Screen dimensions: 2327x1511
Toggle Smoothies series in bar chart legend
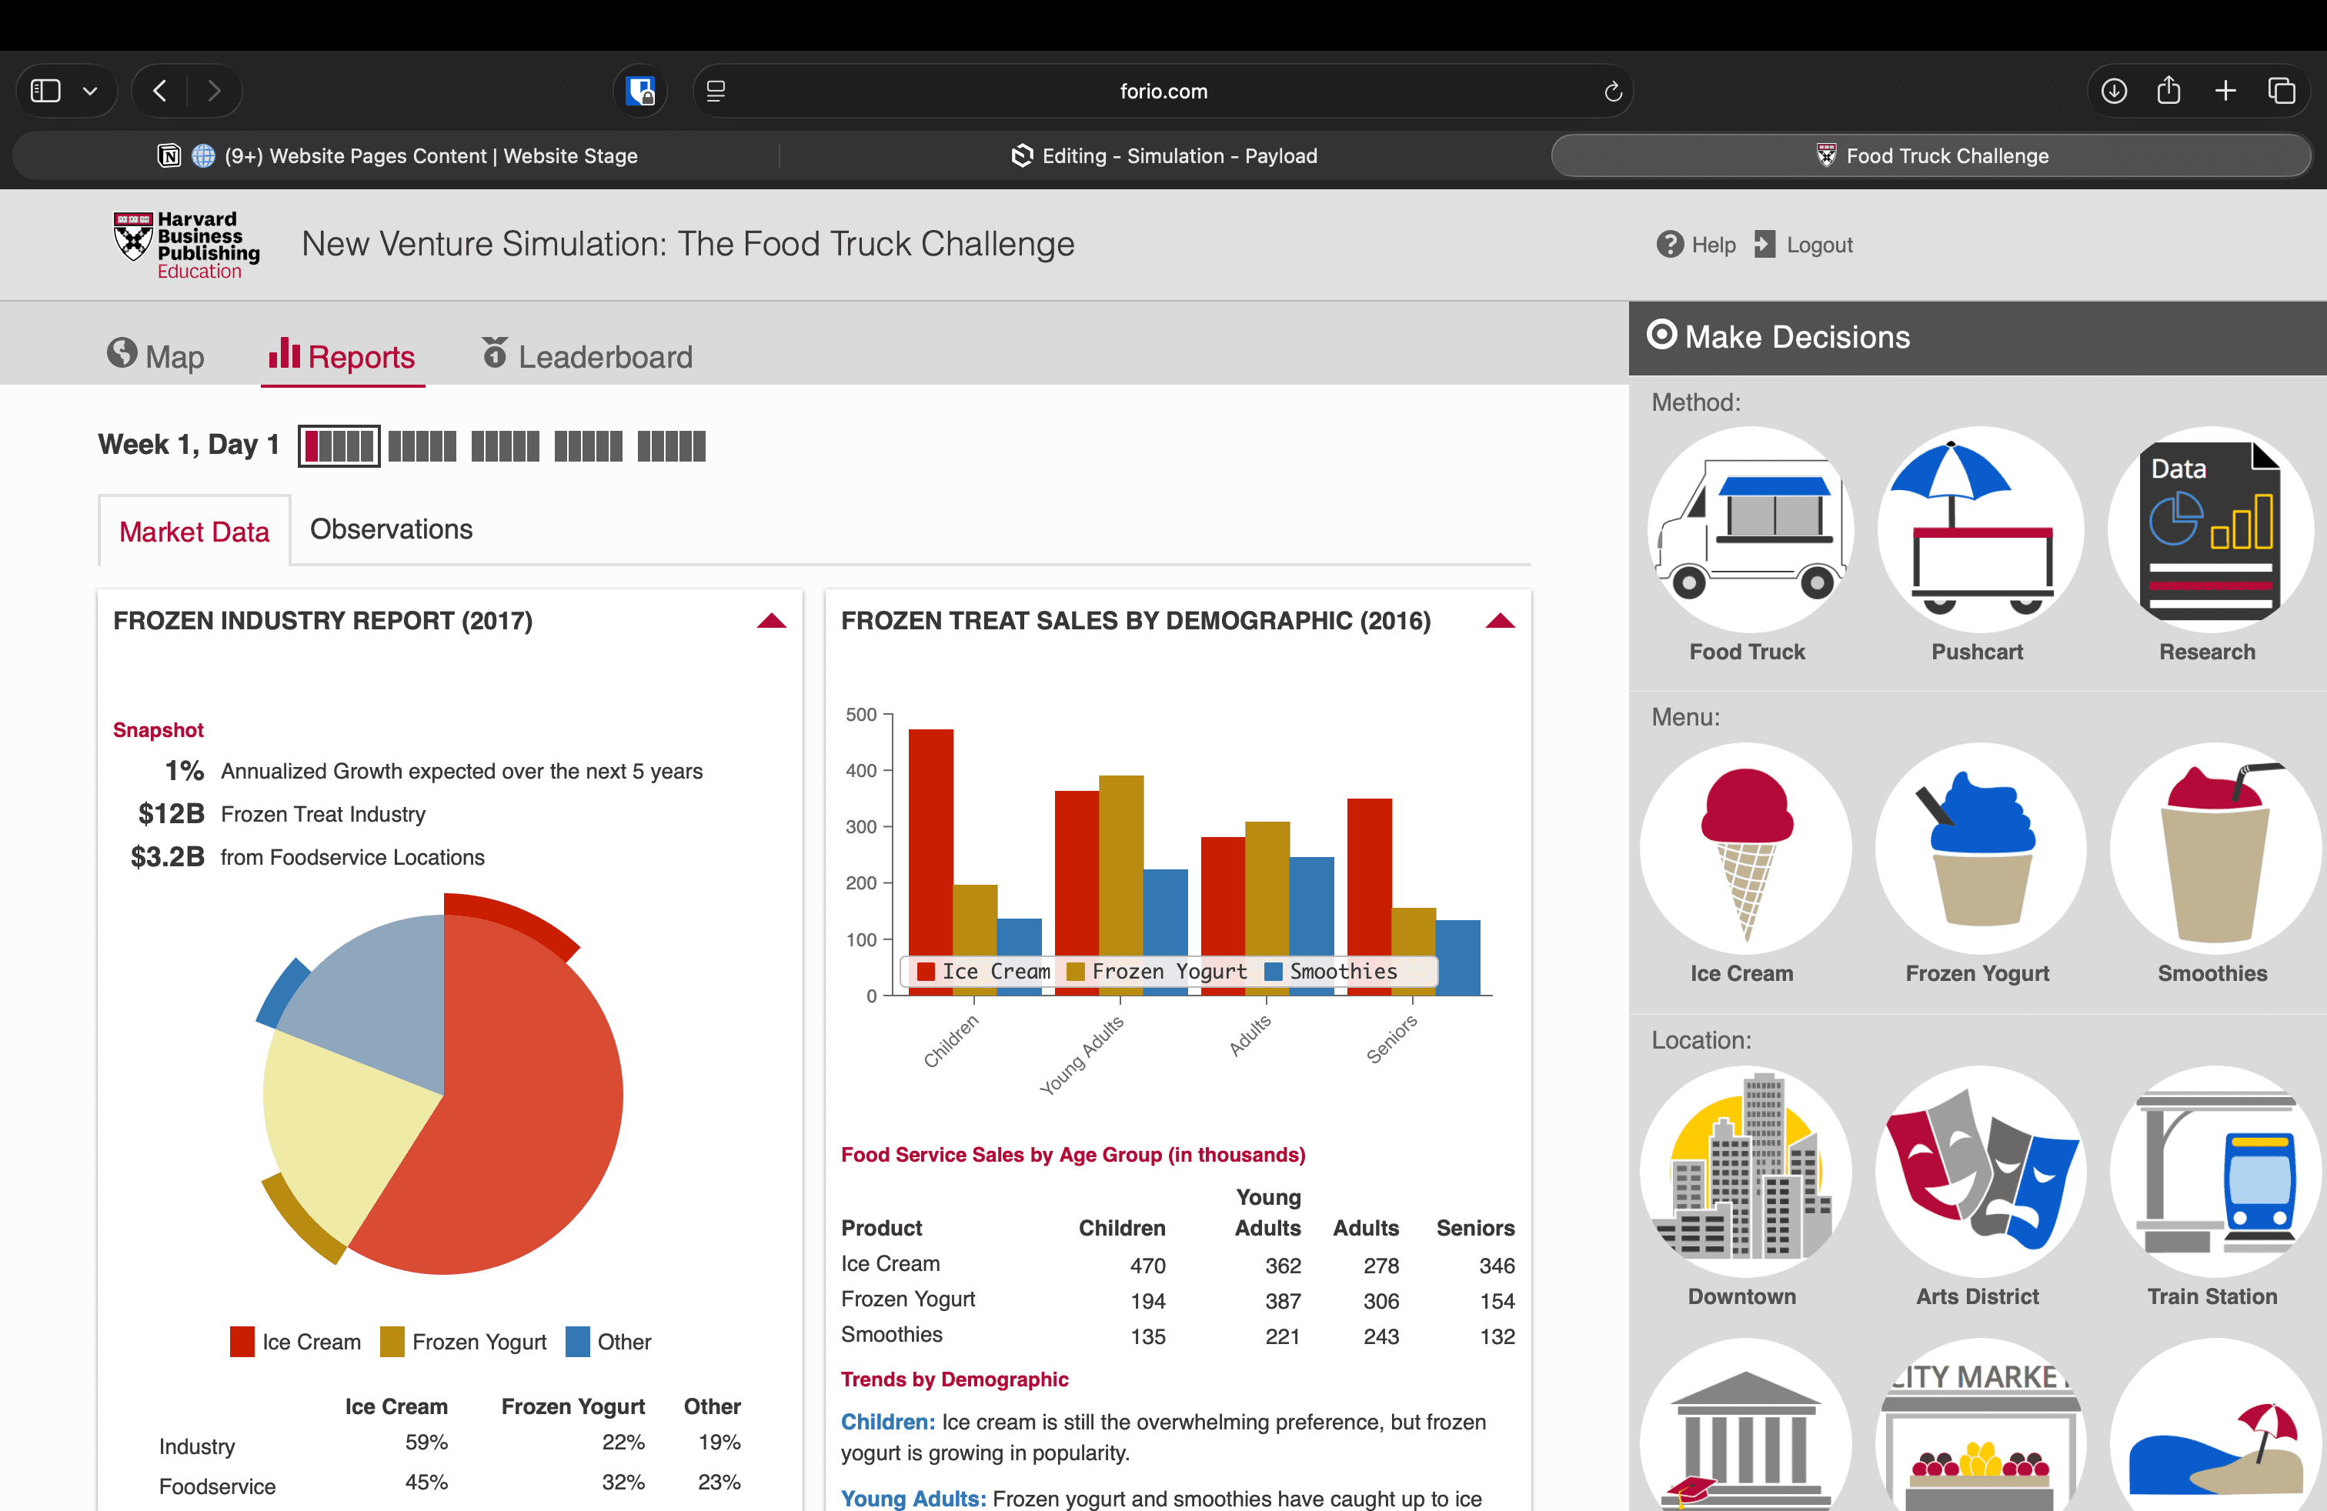click(1332, 972)
